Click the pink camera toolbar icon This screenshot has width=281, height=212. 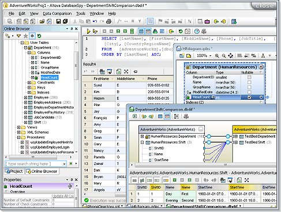coord(207,21)
